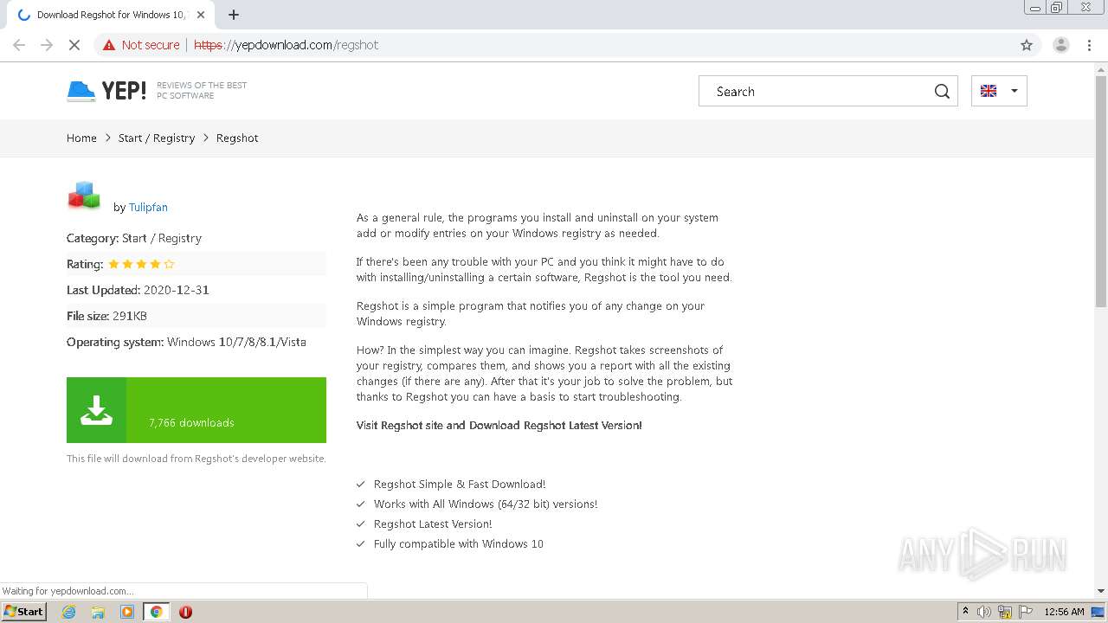
Task: Click Regshot Latest Version! line
Action: click(433, 524)
